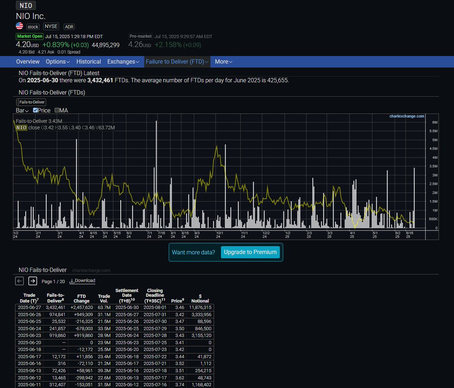Click the NYSE exchange tag

(51, 26)
